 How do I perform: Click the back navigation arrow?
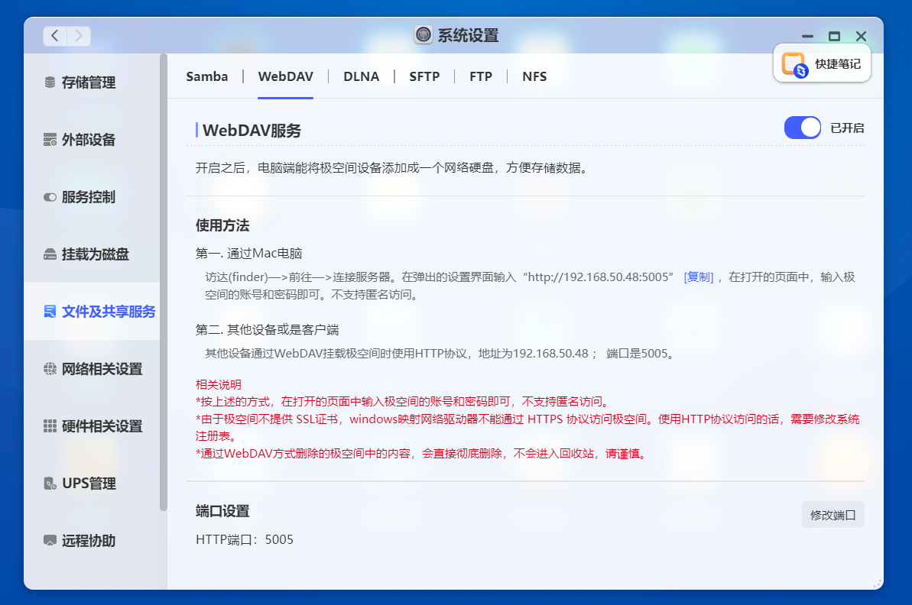click(x=54, y=35)
